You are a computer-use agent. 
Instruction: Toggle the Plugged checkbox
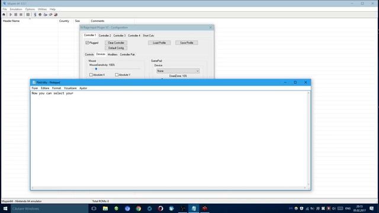pos(87,43)
